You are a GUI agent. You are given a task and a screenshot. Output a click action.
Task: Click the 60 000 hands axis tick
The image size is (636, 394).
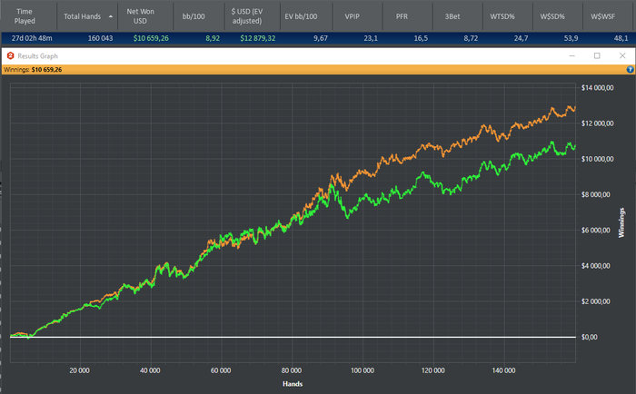tap(221, 370)
